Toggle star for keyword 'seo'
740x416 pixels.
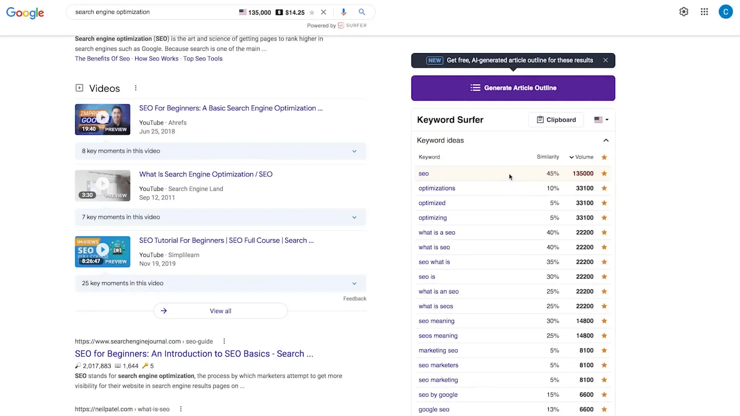pos(604,173)
